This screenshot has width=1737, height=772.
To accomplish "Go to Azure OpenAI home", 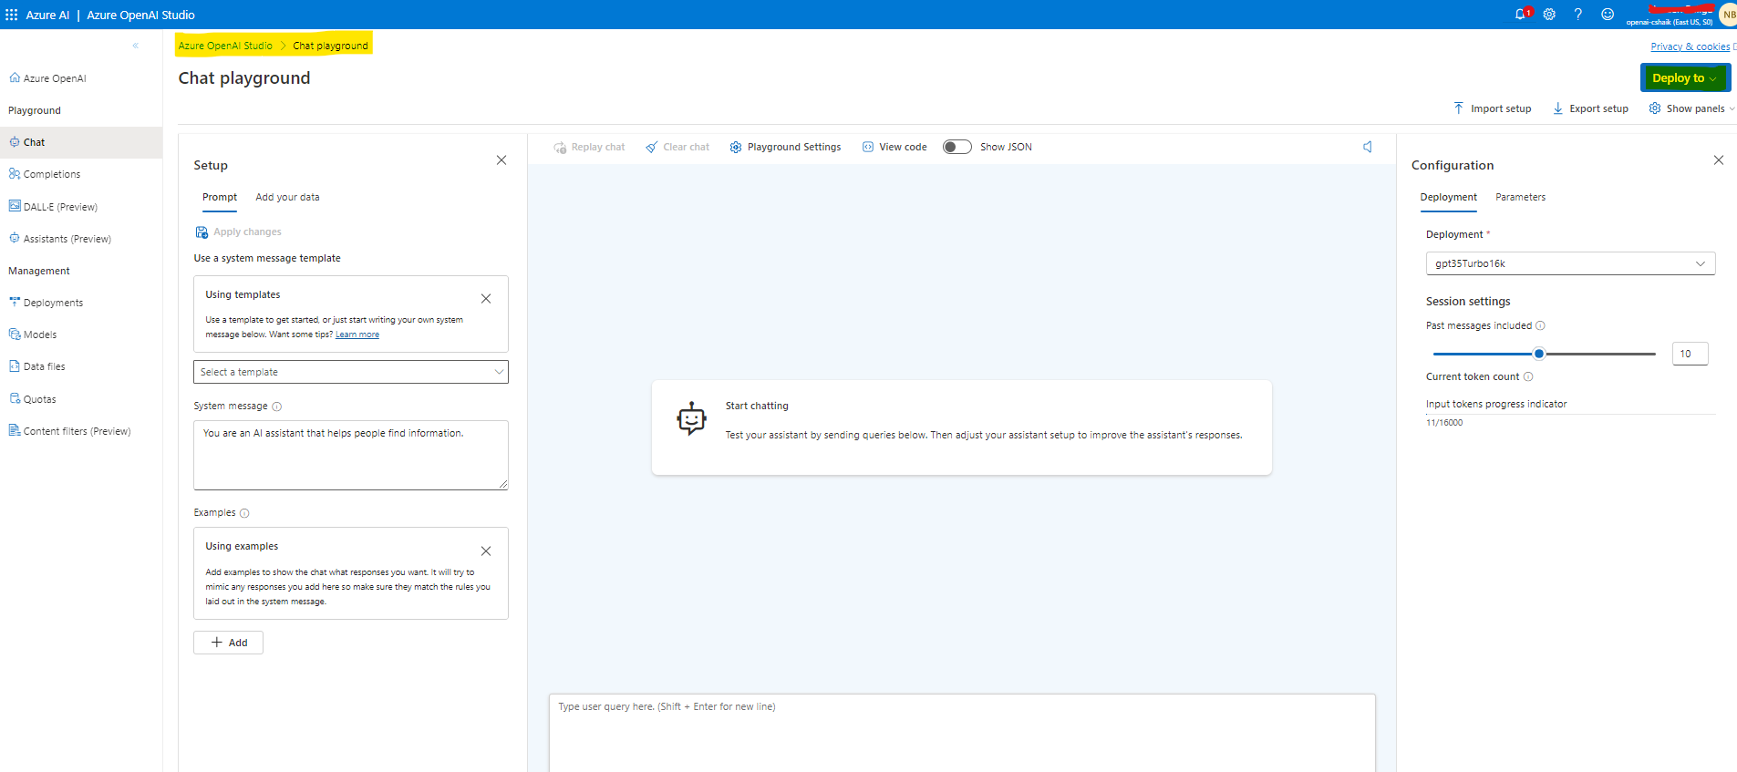I will [47, 78].
